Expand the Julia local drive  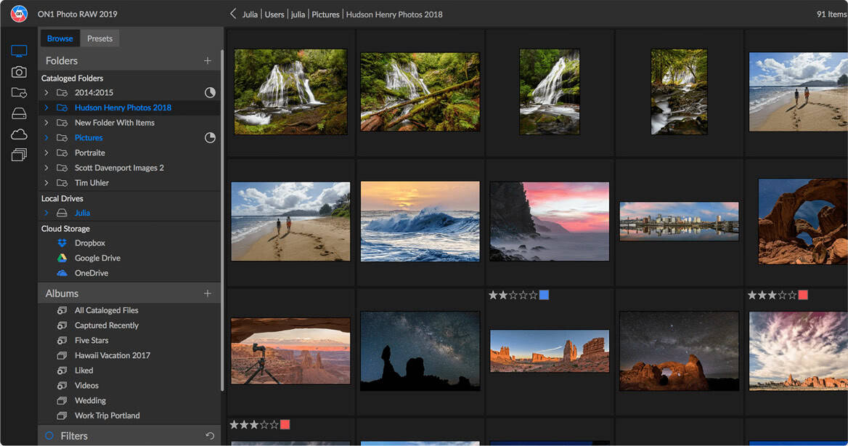pos(46,214)
